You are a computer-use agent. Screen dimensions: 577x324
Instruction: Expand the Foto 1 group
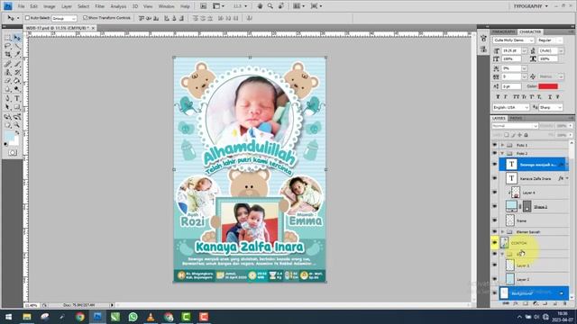coord(502,145)
